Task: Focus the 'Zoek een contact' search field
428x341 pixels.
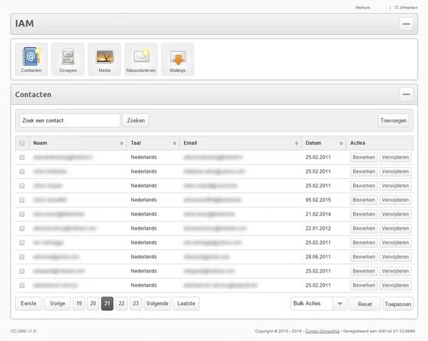Action: 70,121
